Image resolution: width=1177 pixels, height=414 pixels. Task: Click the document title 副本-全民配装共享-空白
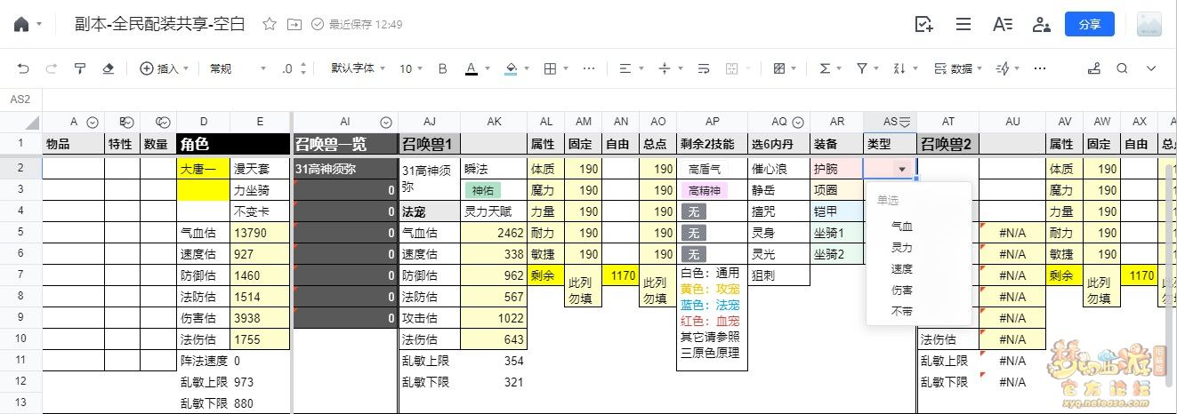pyautogui.click(x=161, y=24)
